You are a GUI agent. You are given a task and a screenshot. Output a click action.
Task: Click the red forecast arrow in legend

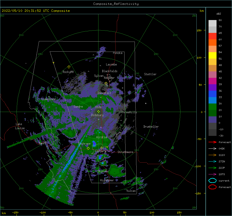[x=212, y=142]
